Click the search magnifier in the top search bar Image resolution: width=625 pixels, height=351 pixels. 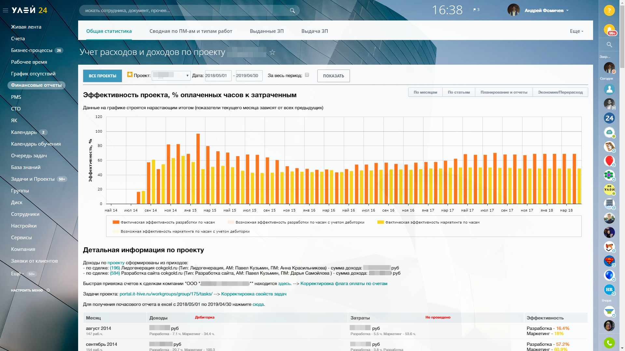(x=292, y=10)
